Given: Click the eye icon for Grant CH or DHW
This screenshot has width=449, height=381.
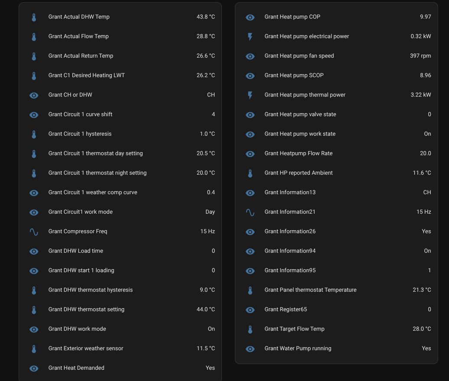Looking at the screenshot, I should coord(34,95).
